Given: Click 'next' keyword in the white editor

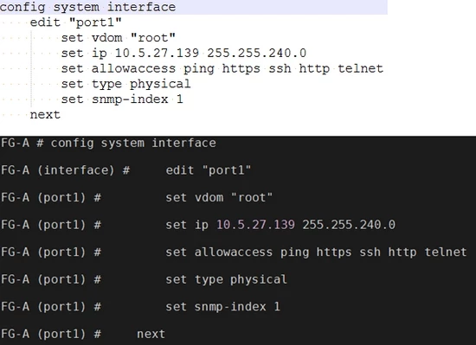Looking at the screenshot, I should tap(45, 115).
